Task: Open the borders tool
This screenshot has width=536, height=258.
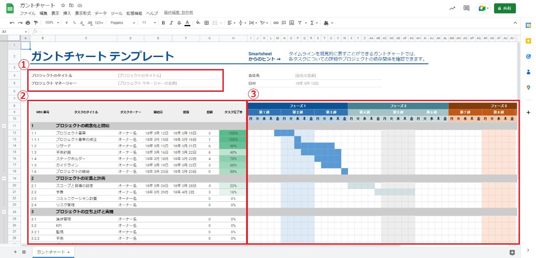Action: [x=206, y=22]
